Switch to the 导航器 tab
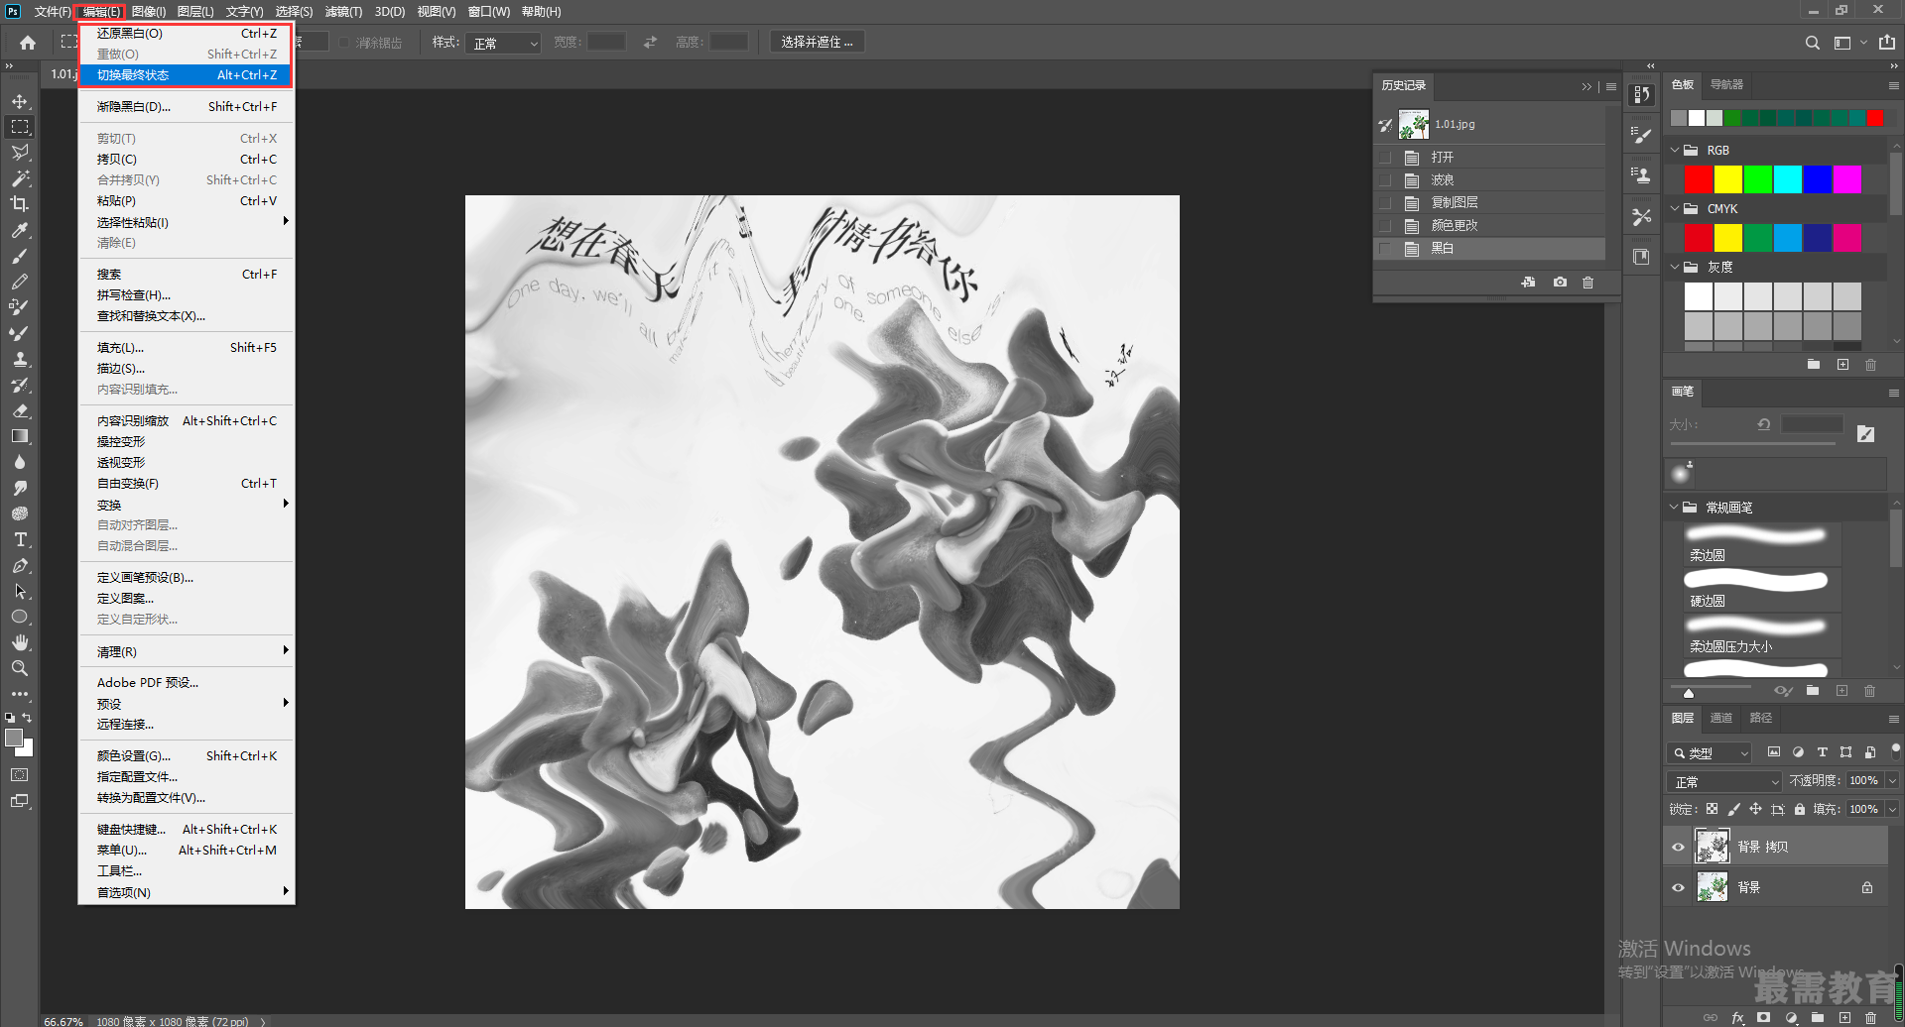Image resolution: width=1905 pixels, height=1027 pixels. (1727, 84)
